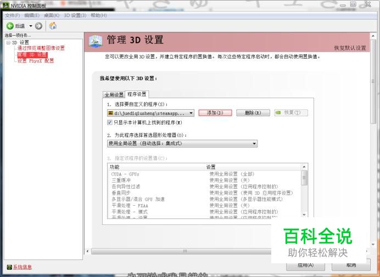Screen dimensions: 380x277
Task: Select 管理 3D 设置 in the tree
Action: coord(32,54)
